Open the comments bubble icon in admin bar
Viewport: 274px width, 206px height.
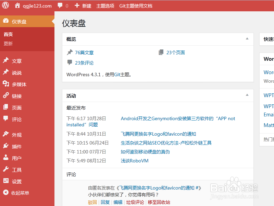coord(60,5)
